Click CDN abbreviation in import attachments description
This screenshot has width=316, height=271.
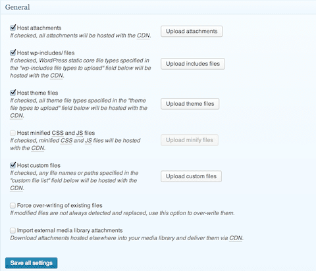236,238
